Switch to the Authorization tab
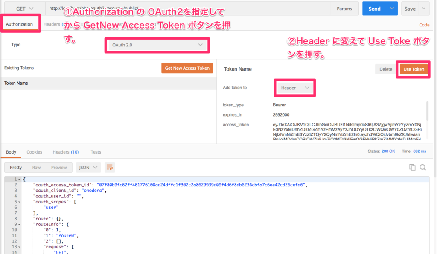 point(19,24)
